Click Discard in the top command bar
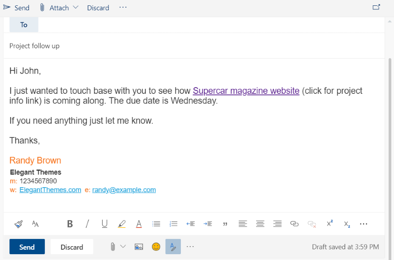The image size is (394, 260). coord(98,8)
